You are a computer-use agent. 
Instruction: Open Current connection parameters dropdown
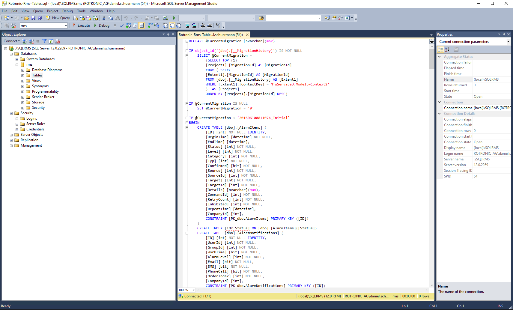(x=508, y=42)
